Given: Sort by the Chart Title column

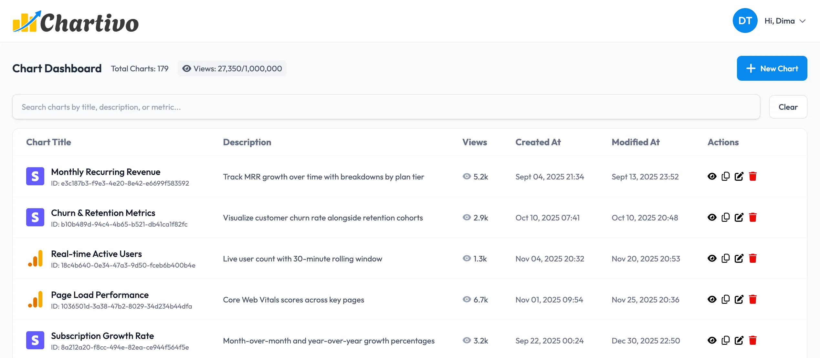Looking at the screenshot, I should pos(48,142).
